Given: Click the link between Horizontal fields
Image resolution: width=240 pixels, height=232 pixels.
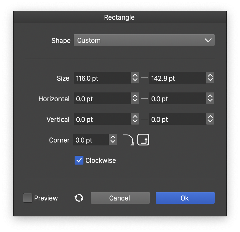Looking at the screenshot, I should tap(144, 99).
